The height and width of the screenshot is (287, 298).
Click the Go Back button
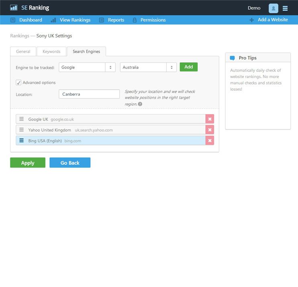coord(70,163)
